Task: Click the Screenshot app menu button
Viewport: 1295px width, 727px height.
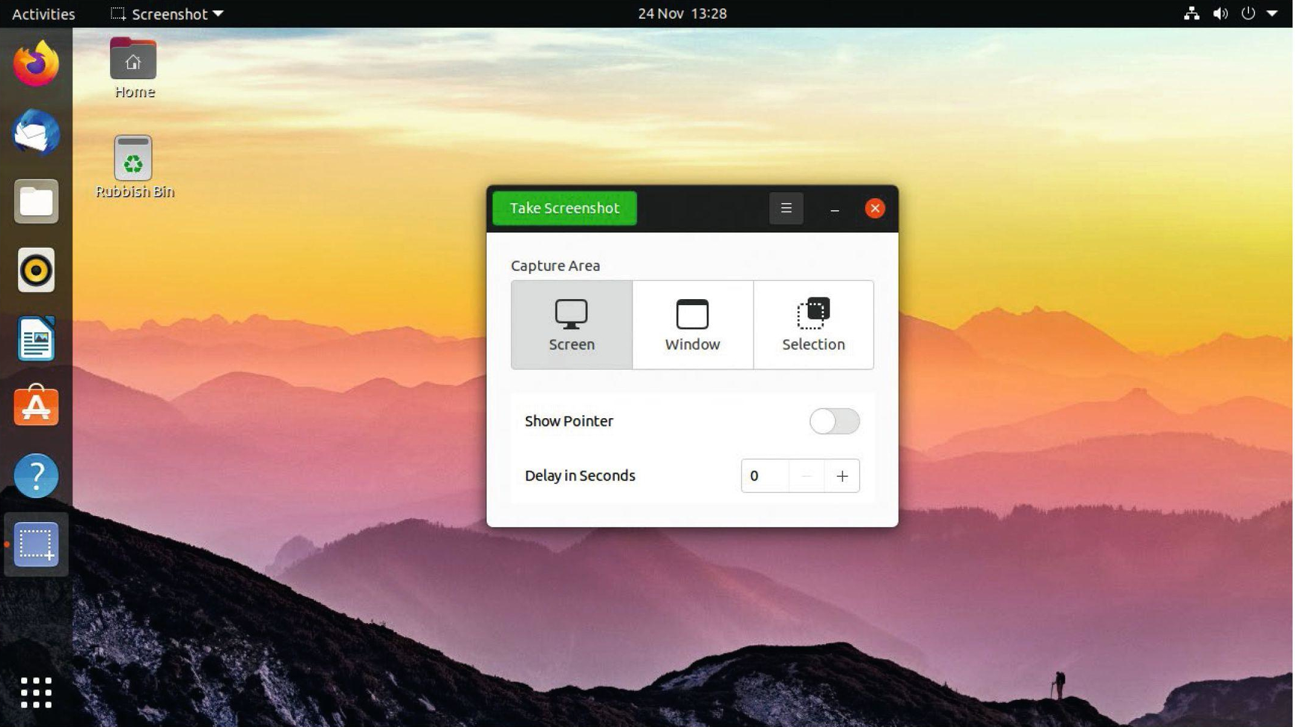Action: [785, 207]
